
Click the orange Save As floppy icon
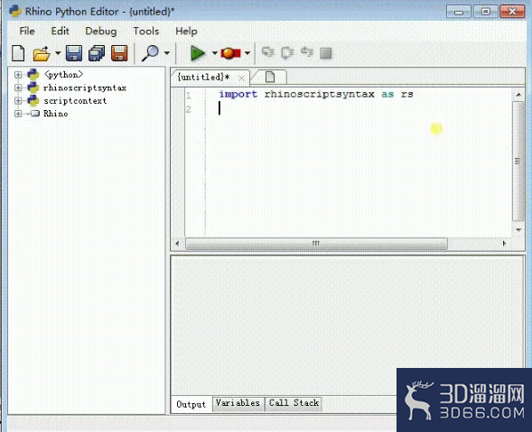(x=119, y=53)
